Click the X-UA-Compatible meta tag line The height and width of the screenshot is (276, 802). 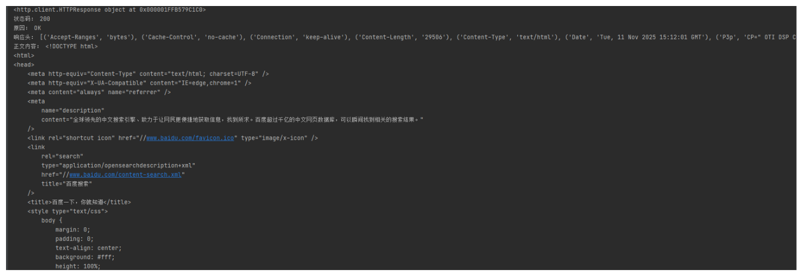[x=139, y=83]
